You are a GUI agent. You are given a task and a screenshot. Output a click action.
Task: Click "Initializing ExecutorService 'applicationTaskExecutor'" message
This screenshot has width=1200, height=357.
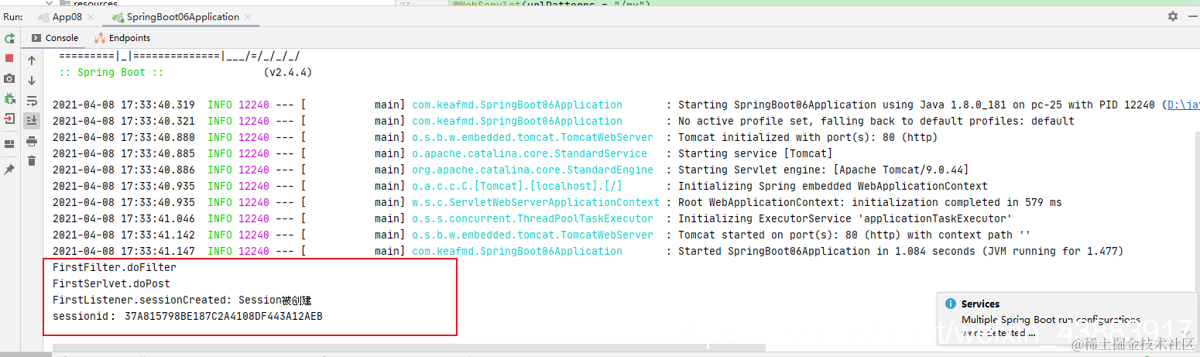845,218
